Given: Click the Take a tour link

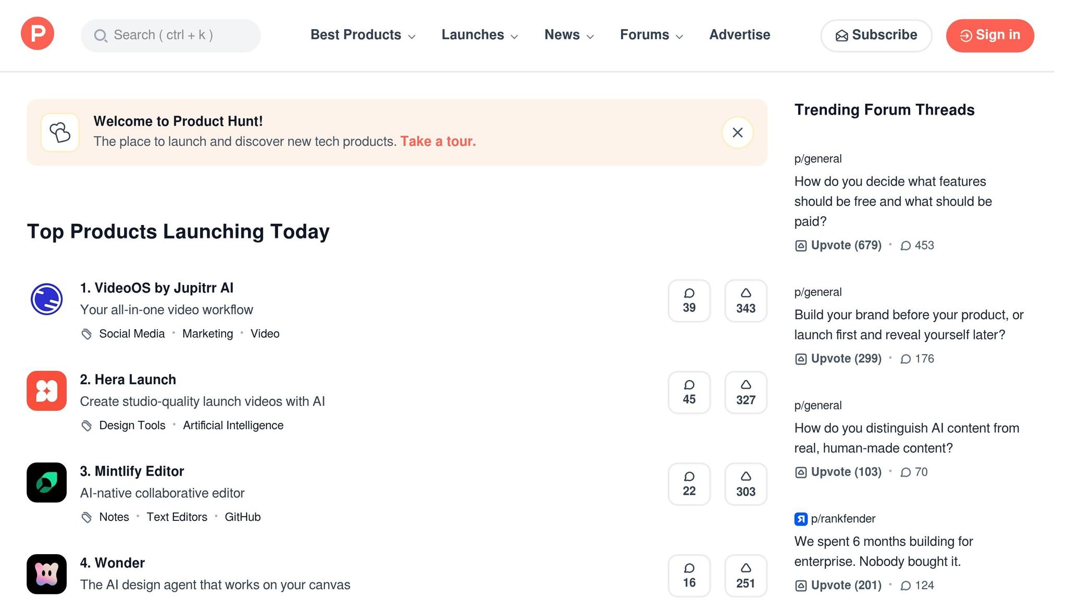Looking at the screenshot, I should (438, 142).
